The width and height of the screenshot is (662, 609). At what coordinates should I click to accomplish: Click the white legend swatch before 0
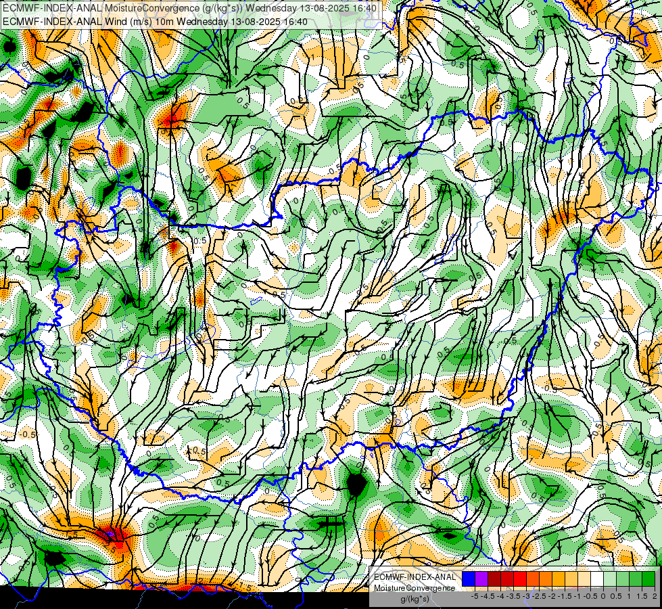click(597, 579)
